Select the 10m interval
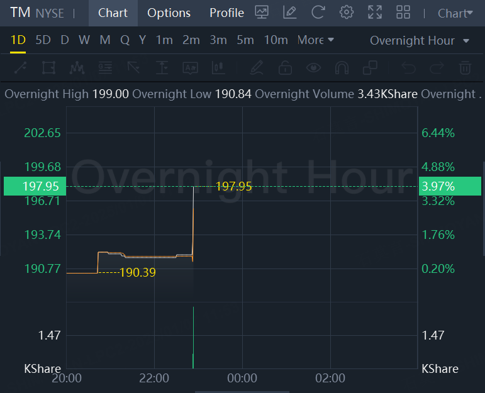Image resolution: width=485 pixels, height=393 pixels. [276, 40]
